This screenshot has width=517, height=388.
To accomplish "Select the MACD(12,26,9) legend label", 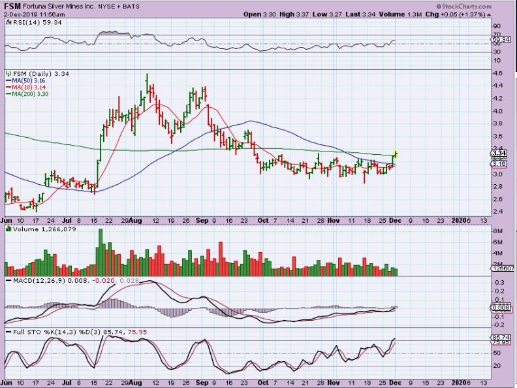I will pyautogui.click(x=40, y=281).
